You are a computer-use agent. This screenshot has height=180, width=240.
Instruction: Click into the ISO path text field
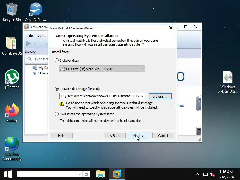click(100, 96)
